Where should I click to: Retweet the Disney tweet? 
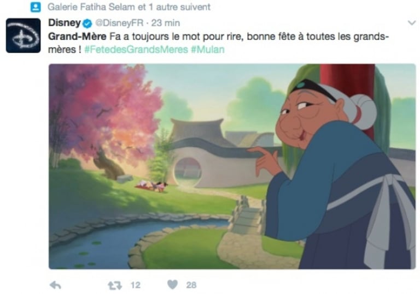[x=115, y=285]
